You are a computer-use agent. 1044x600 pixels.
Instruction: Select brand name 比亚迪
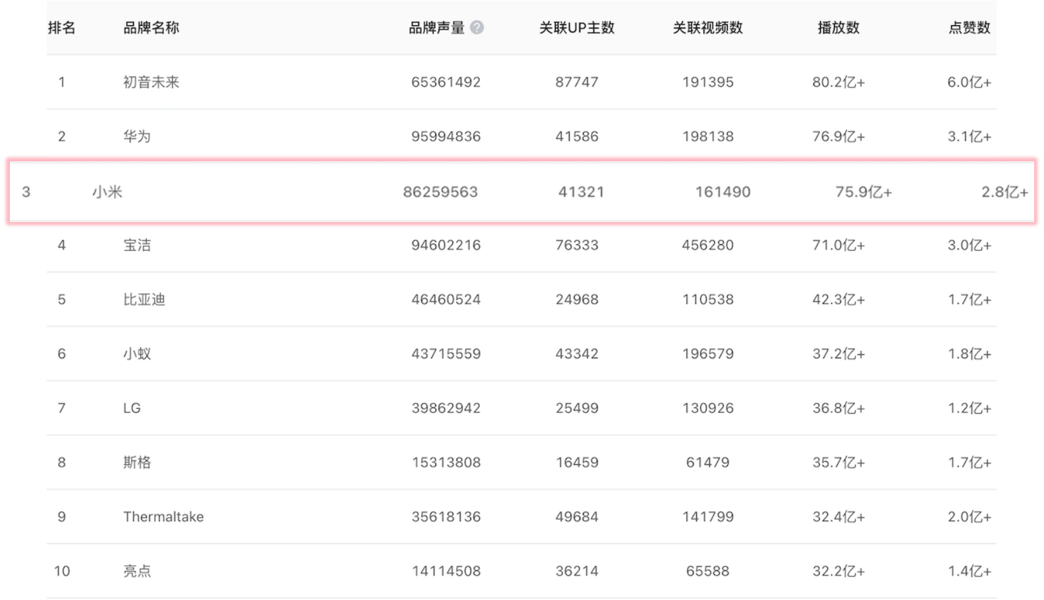tap(144, 300)
